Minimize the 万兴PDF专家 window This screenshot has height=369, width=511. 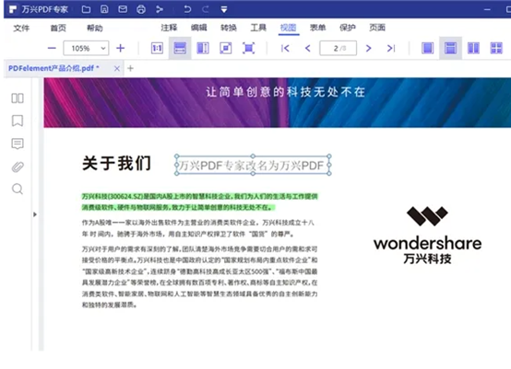coord(487,9)
